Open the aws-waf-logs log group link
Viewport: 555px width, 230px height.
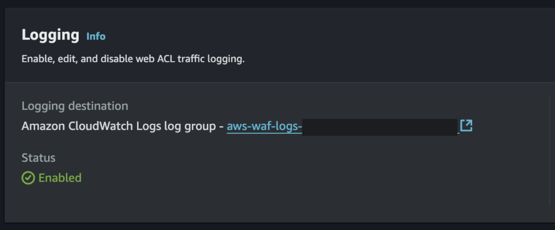(x=264, y=127)
